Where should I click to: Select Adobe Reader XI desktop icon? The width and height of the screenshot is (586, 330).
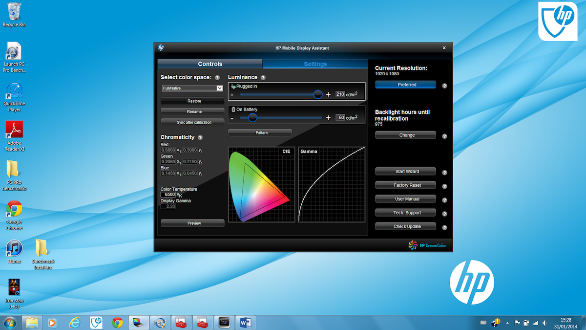click(x=14, y=136)
